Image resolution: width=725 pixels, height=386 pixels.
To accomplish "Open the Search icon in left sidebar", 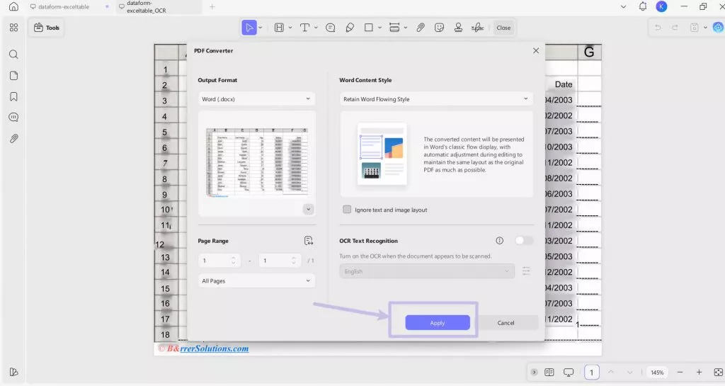I will pos(14,55).
